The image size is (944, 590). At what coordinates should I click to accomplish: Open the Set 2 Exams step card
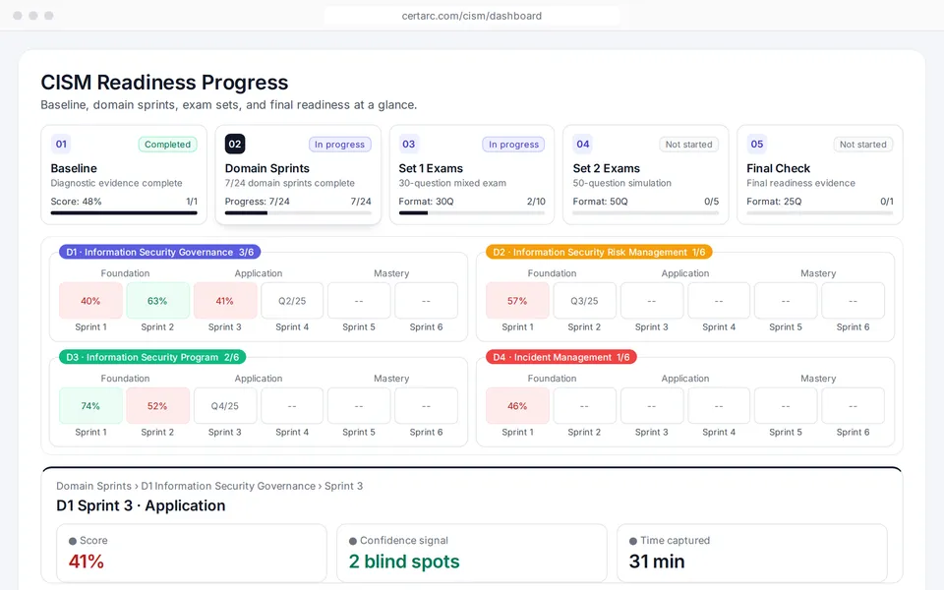(x=646, y=175)
